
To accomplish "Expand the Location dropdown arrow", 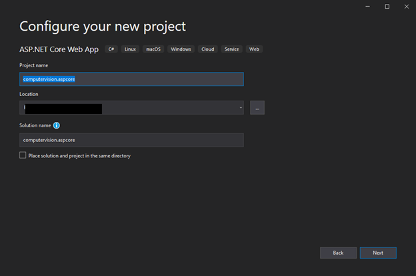I will 240,107.
